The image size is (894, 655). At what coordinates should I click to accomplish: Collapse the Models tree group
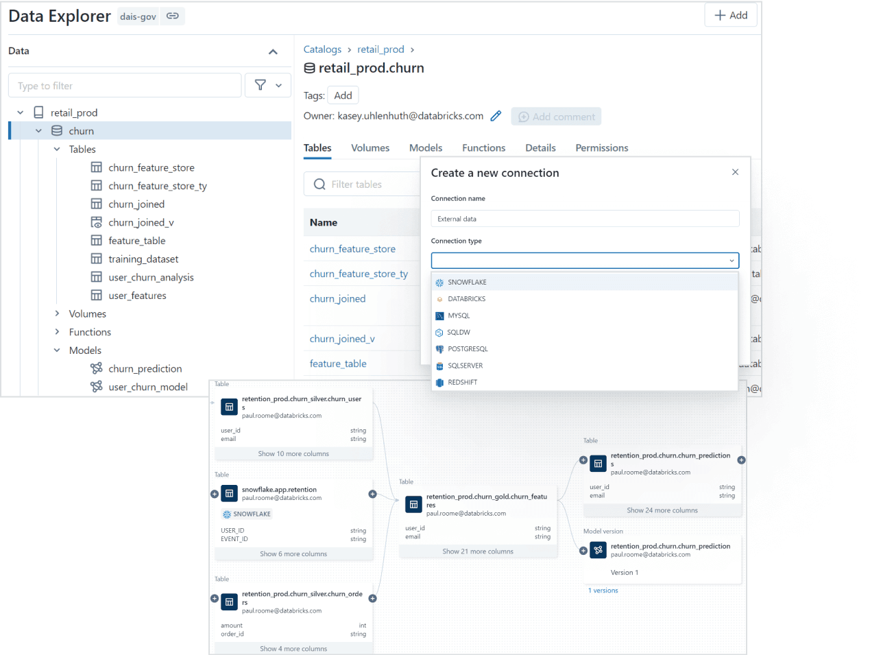pyautogui.click(x=57, y=350)
